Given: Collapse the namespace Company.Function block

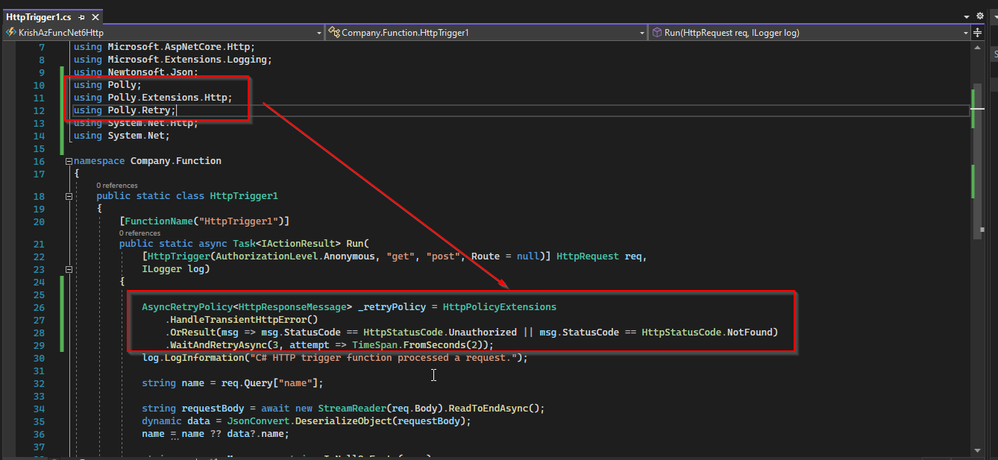Looking at the screenshot, I should pyautogui.click(x=69, y=161).
